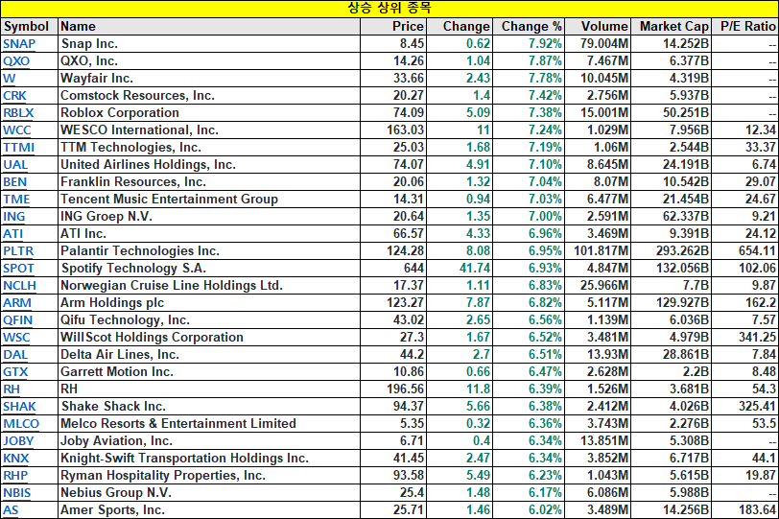Select ING Groep's market cap 62.337B

[672, 217]
